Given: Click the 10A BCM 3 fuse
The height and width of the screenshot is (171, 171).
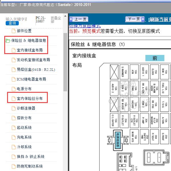Looking at the screenshot, I should tap(164, 72).
